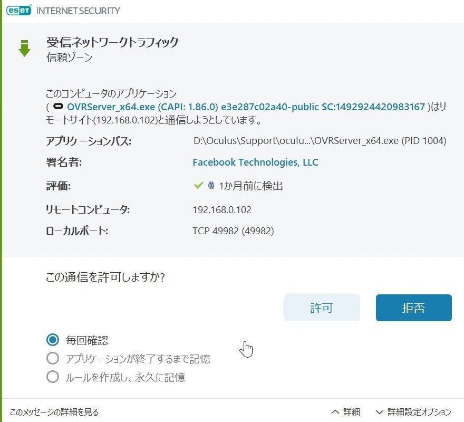The height and width of the screenshot is (422, 464).
Task: Select the 毎回確認 radio button
Action: tap(53, 340)
